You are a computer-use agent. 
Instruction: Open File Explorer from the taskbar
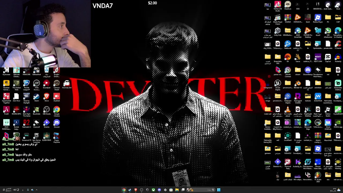tap(177, 190)
